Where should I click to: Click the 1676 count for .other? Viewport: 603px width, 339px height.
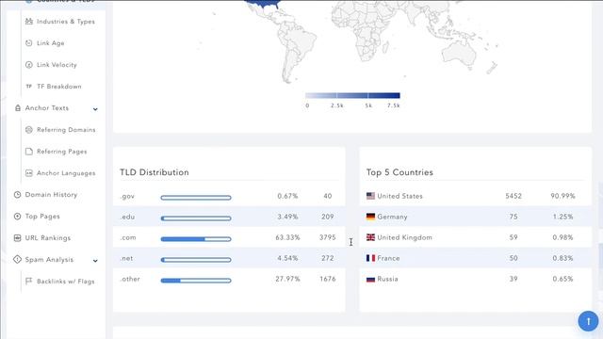(327, 279)
